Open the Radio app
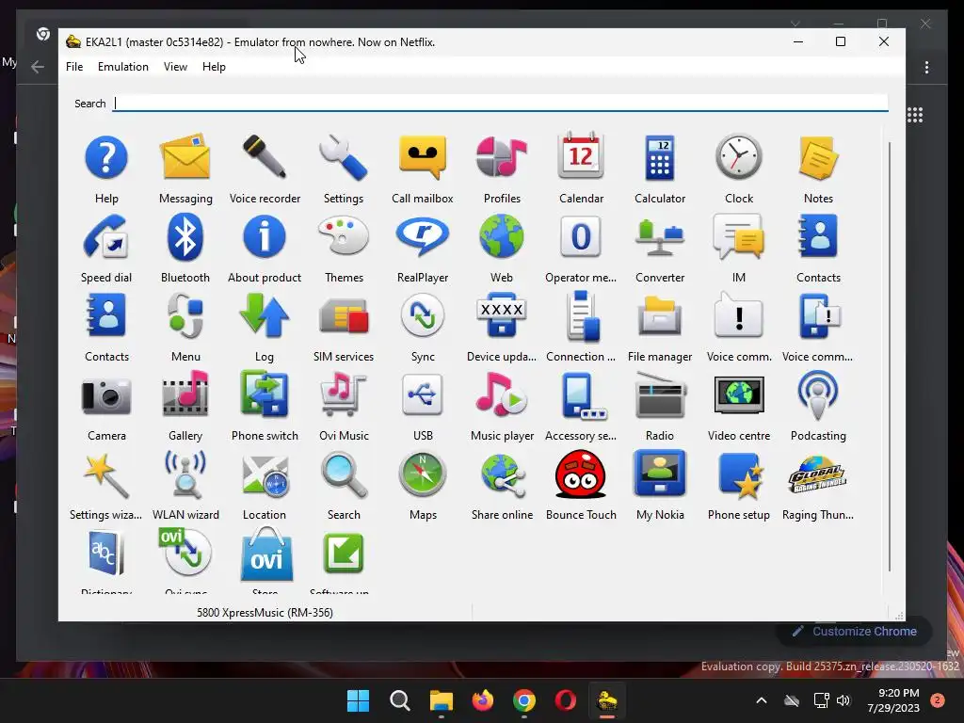The height and width of the screenshot is (723, 964). click(660, 394)
